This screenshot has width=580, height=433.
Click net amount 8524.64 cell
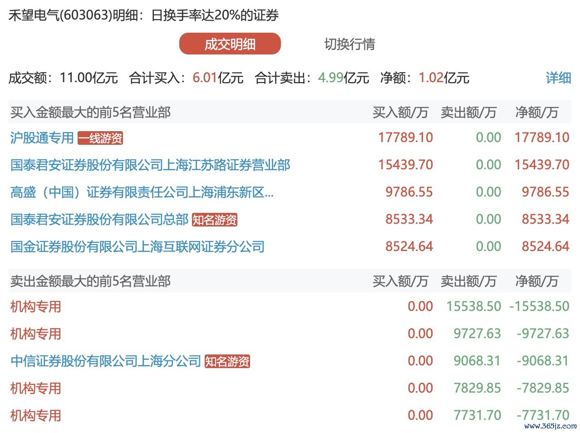(x=546, y=246)
